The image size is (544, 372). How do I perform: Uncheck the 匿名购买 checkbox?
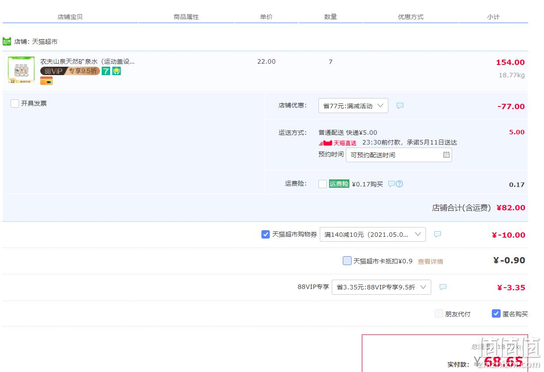click(496, 314)
